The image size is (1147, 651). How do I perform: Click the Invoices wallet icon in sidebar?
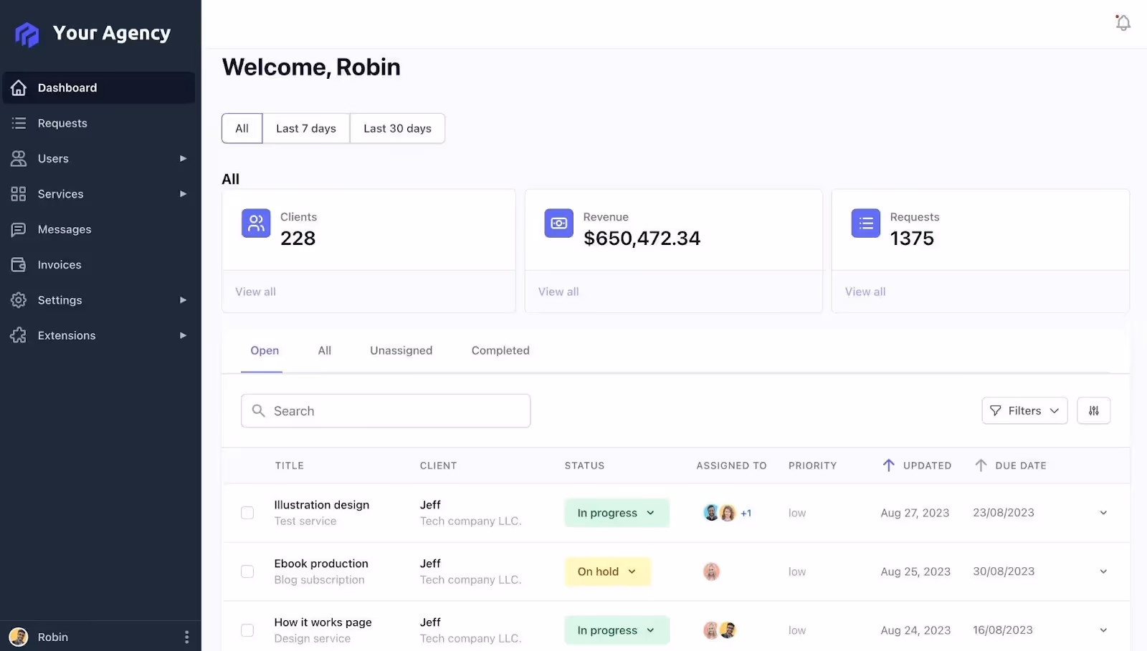(x=19, y=265)
